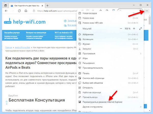Click the EasyFirm advertiser label
The height and width of the screenshot is (114, 153).
pos(13,96)
